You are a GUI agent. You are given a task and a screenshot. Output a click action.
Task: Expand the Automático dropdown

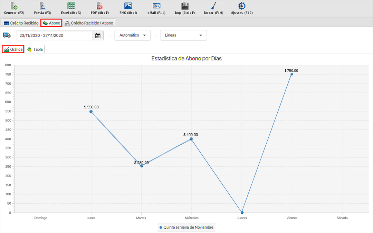tap(133, 36)
